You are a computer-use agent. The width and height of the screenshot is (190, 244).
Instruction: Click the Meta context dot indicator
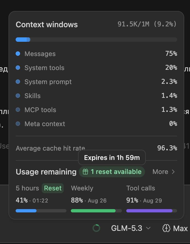(18, 124)
